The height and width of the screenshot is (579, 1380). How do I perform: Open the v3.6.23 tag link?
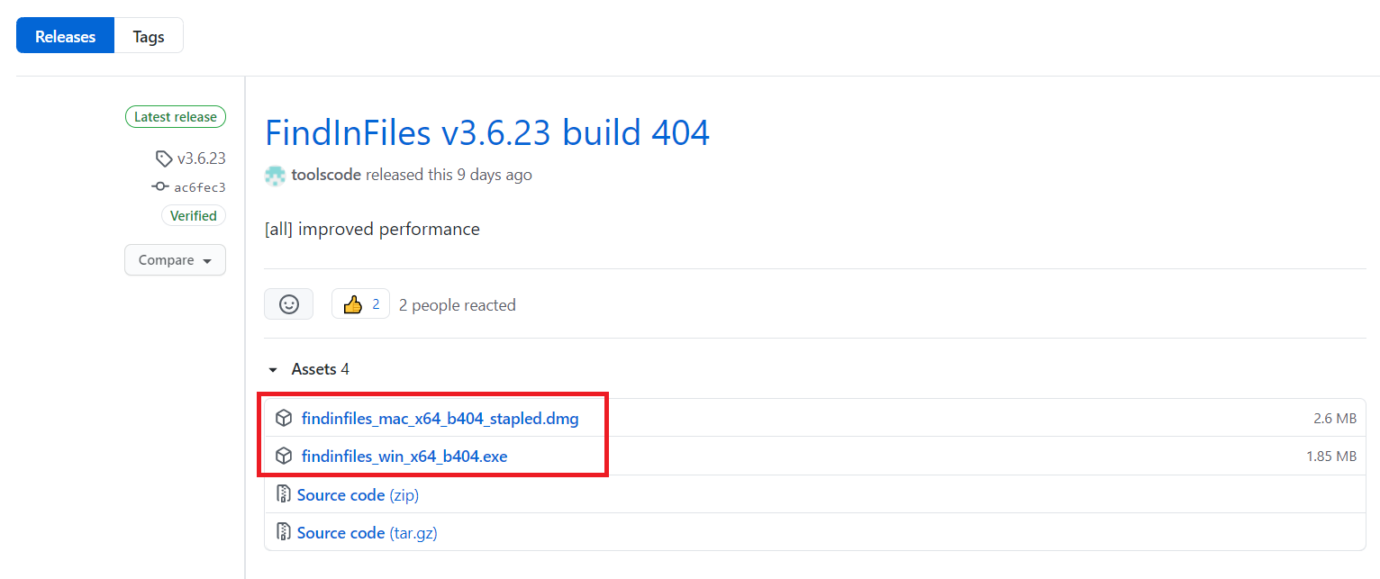[x=201, y=158]
